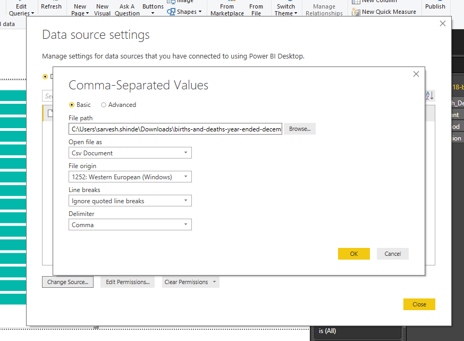Select the Refresh toolbar icon
The image size is (464, 341).
[51, 6]
